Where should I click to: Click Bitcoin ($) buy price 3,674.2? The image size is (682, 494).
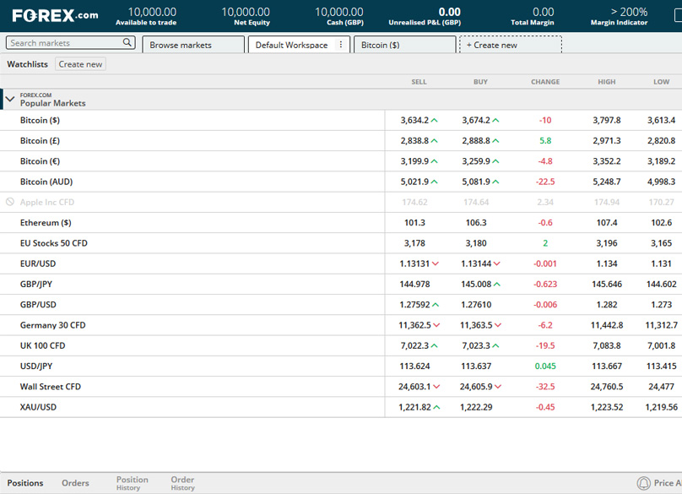[476, 120]
